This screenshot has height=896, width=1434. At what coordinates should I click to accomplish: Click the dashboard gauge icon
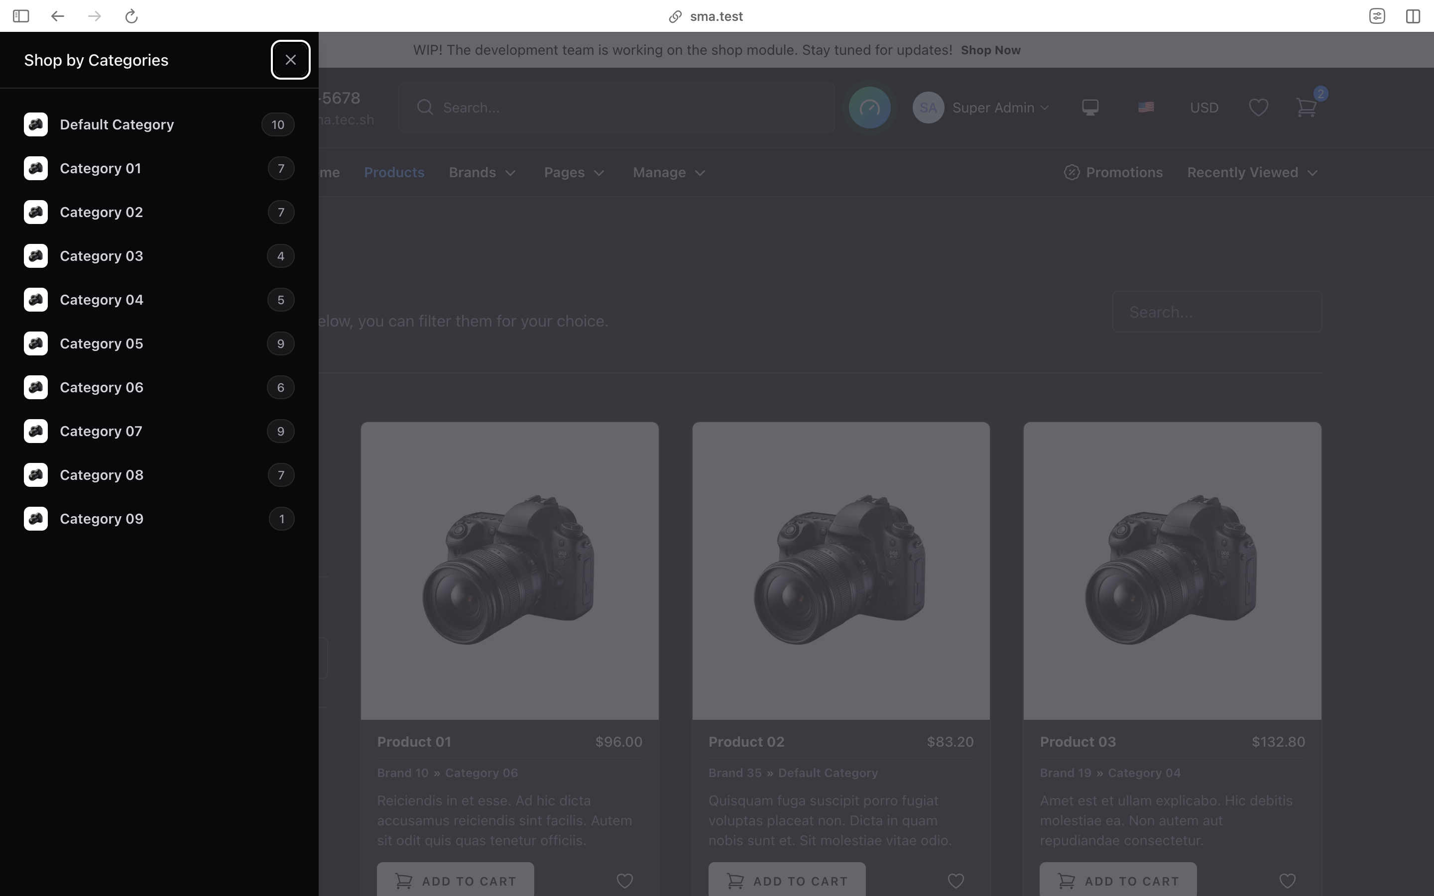pyautogui.click(x=869, y=107)
